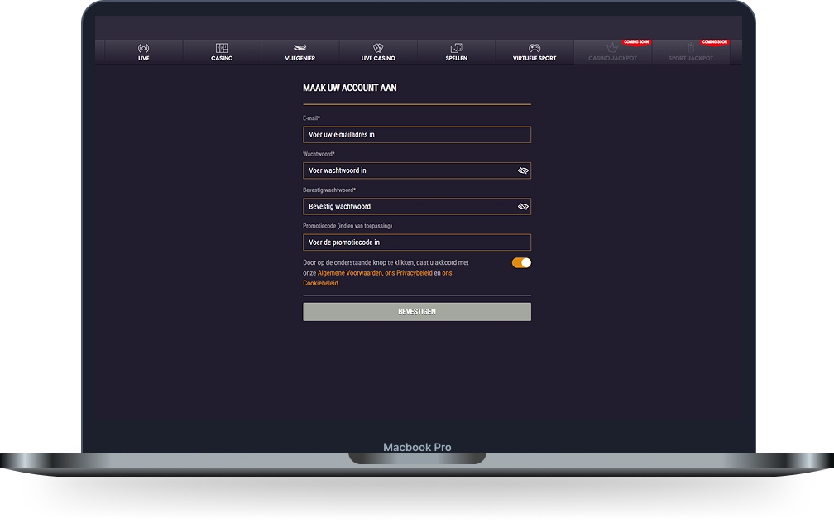This screenshot has width=834, height=523.
Task: Open the VLIEGENIER tab label
Action: coord(300,58)
